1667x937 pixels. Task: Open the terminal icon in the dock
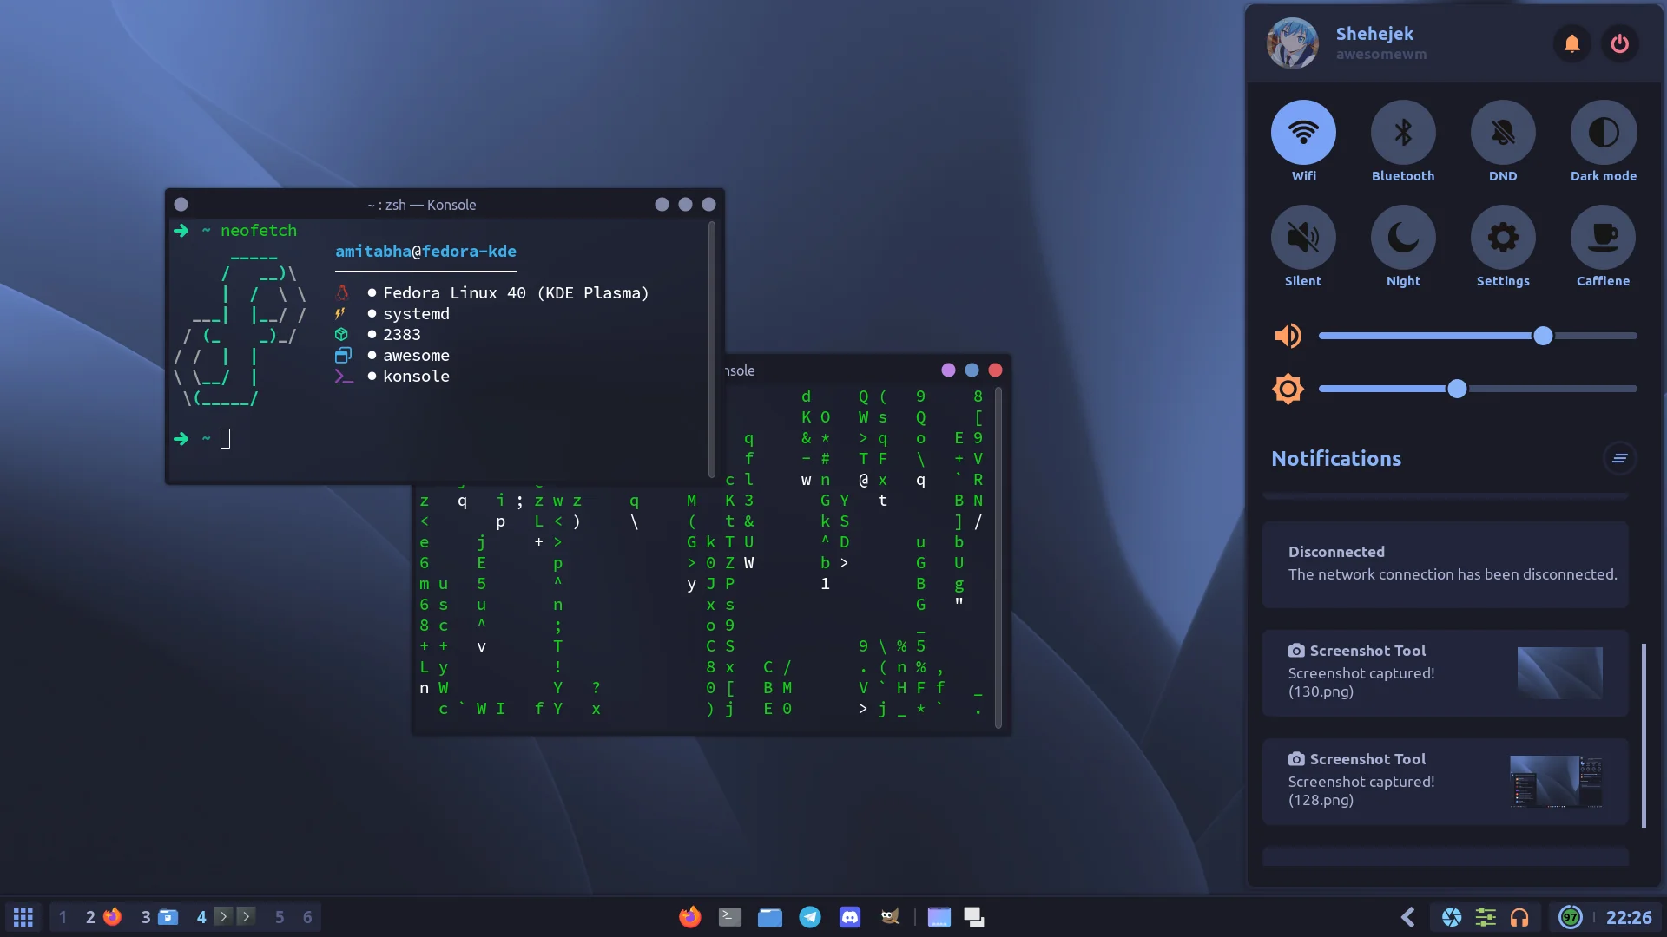tap(729, 916)
